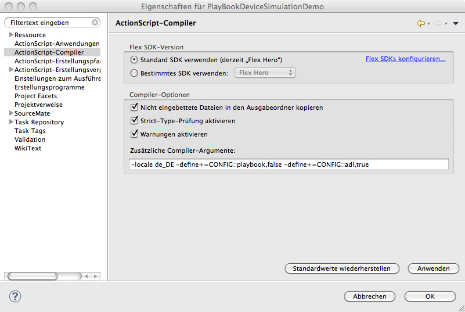465x312 pixels.
Task: Click the sidebar scroll left arrow
Action: coord(86,277)
